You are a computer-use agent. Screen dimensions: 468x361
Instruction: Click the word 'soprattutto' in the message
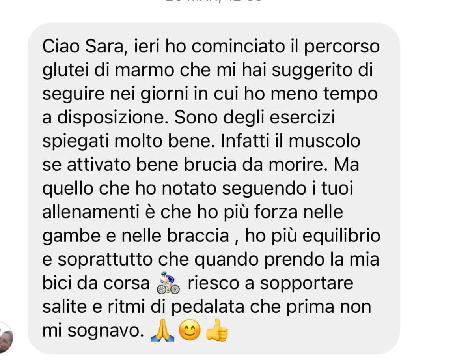click(x=105, y=260)
